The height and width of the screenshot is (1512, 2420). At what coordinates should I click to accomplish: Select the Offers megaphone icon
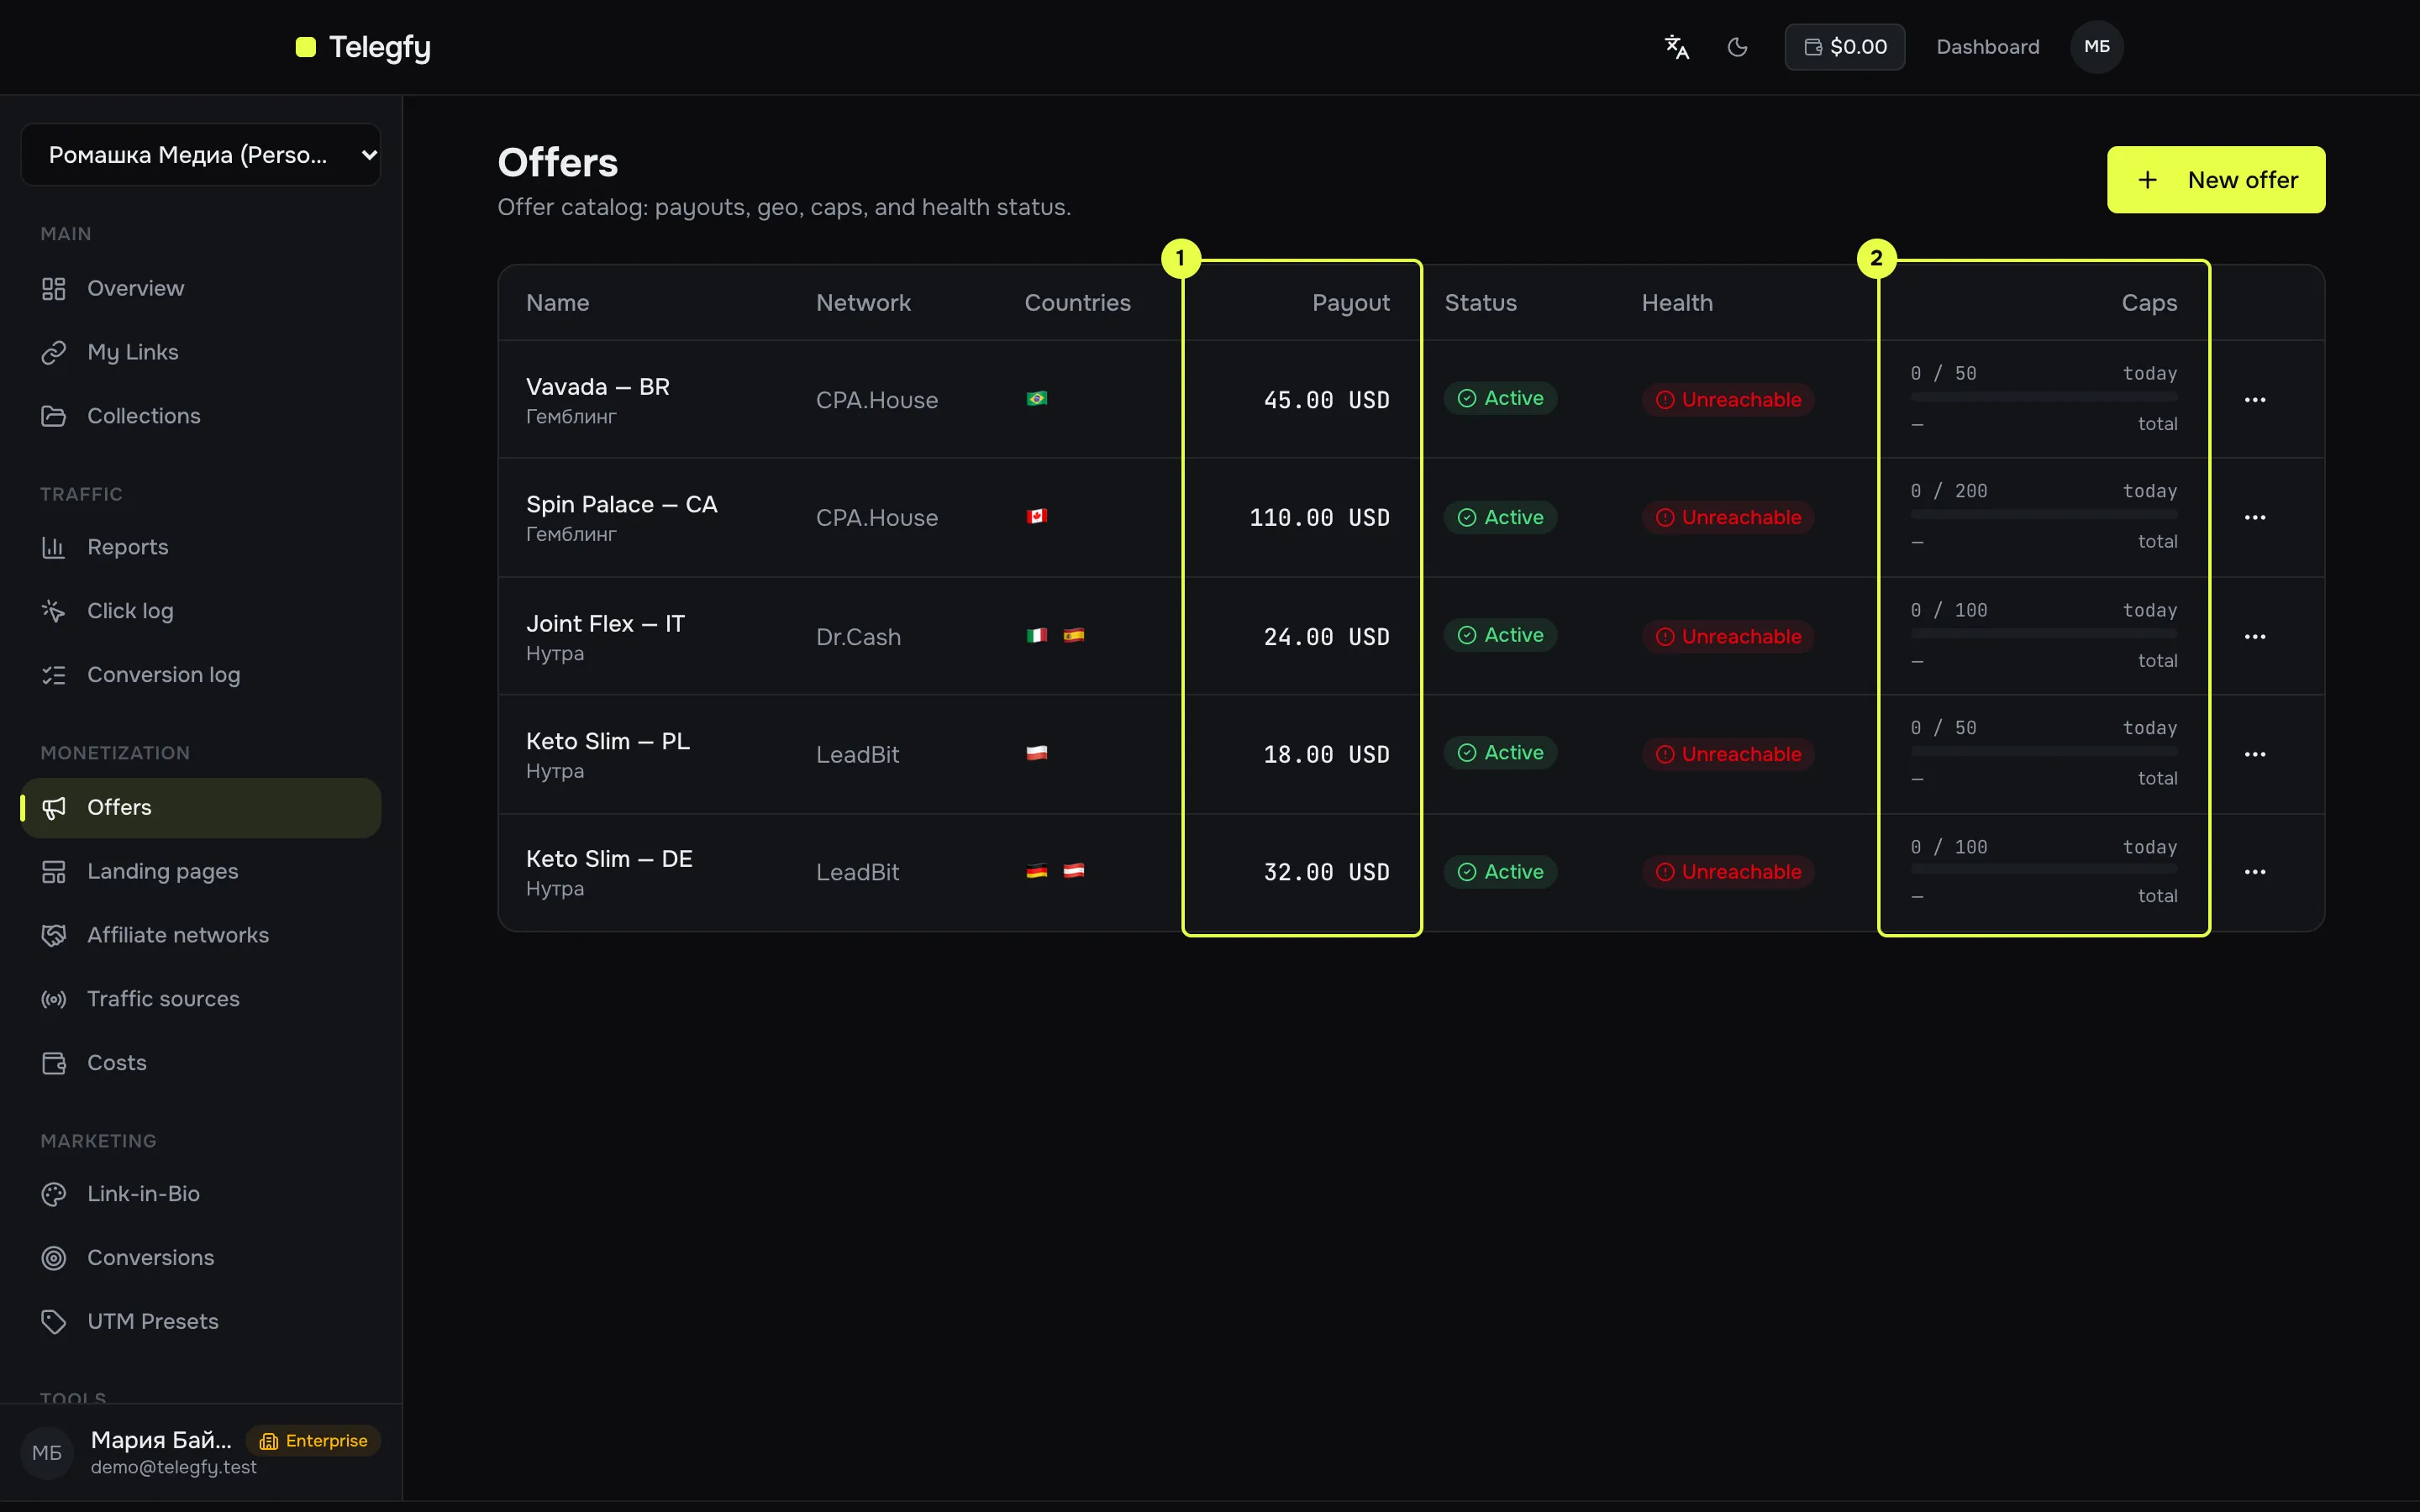pos(54,807)
